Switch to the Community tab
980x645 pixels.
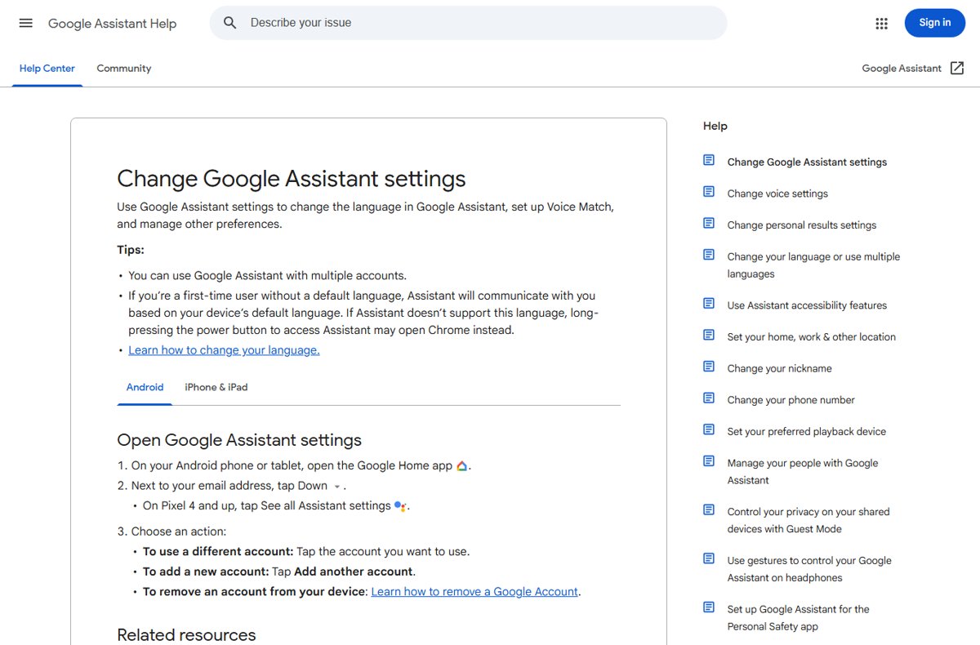(124, 69)
